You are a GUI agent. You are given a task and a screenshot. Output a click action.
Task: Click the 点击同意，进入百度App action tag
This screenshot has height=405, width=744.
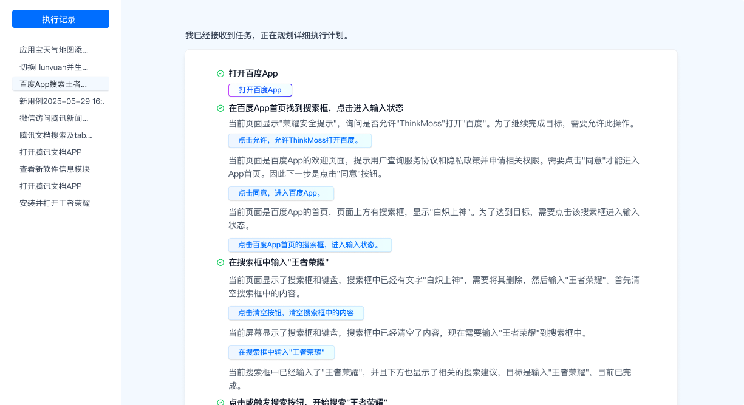tap(281, 193)
